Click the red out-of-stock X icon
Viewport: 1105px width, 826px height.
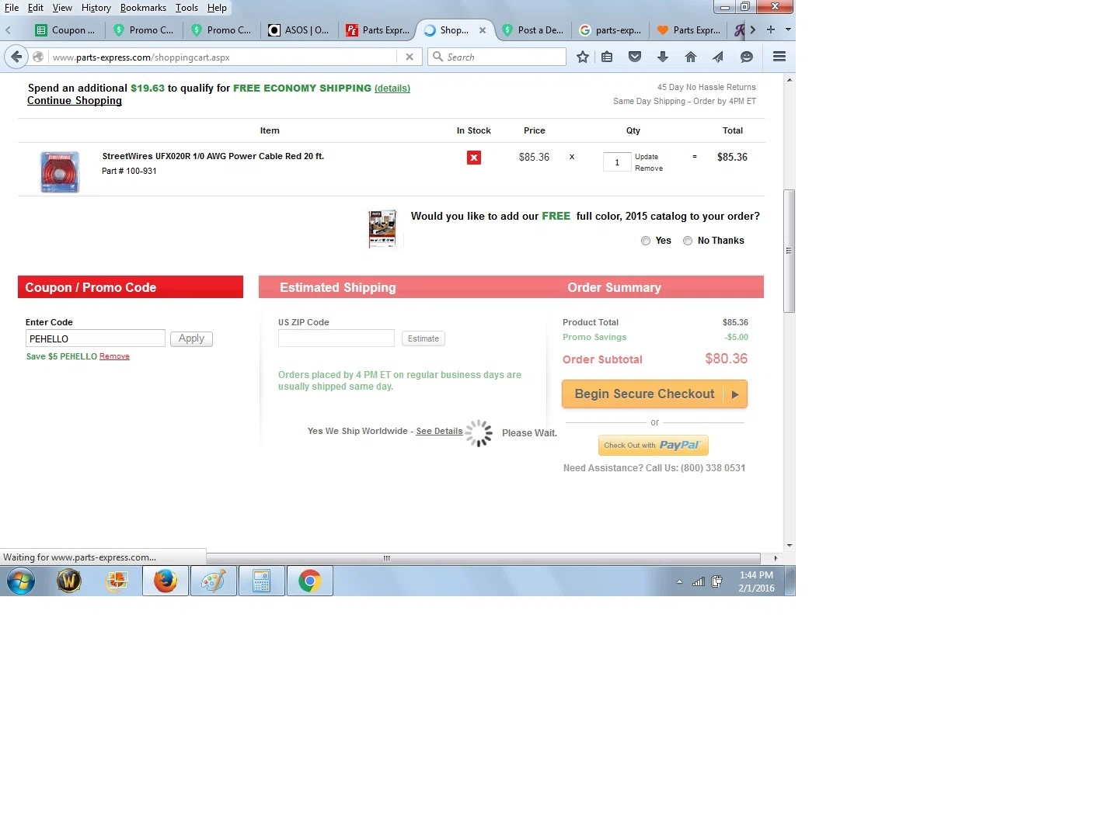point(474,158)
